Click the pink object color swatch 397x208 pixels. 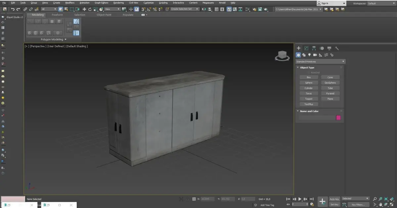(x=338, y=118)
